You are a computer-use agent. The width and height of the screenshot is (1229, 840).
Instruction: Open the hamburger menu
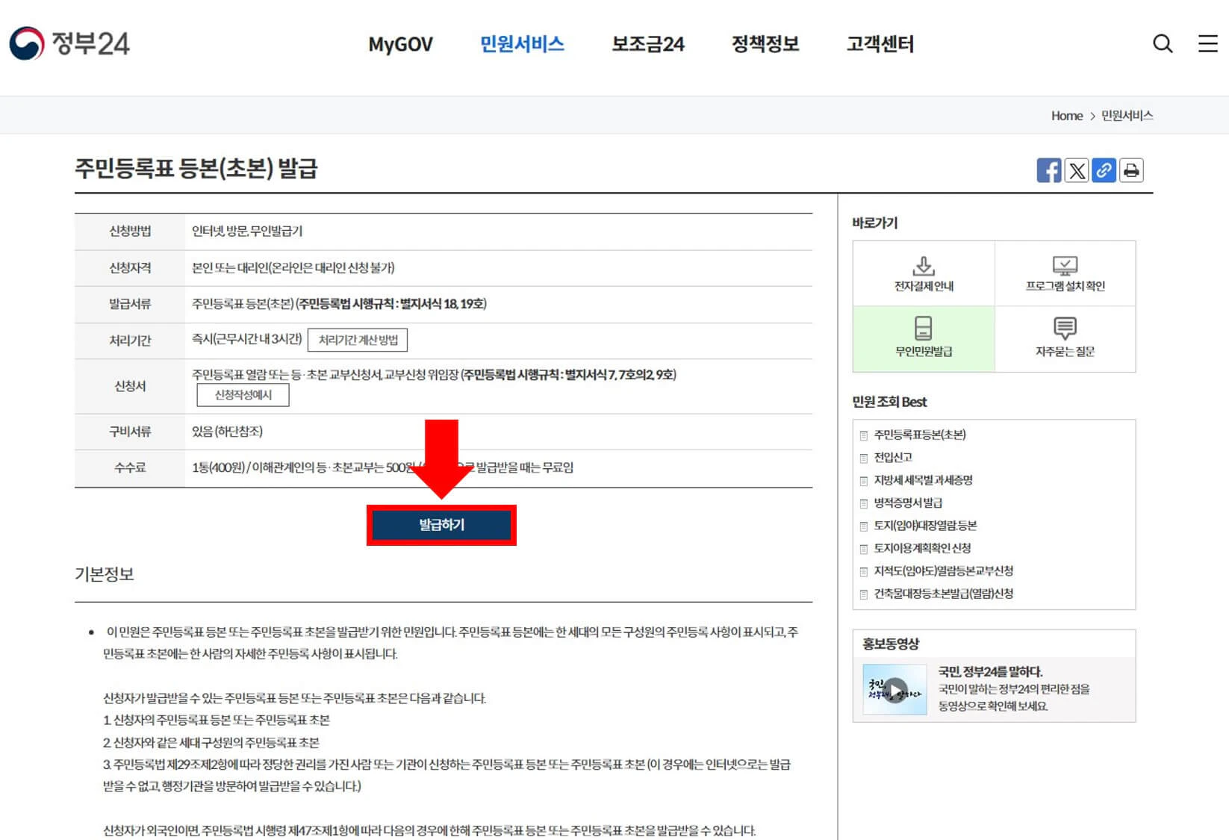[x=1207, y=44]
